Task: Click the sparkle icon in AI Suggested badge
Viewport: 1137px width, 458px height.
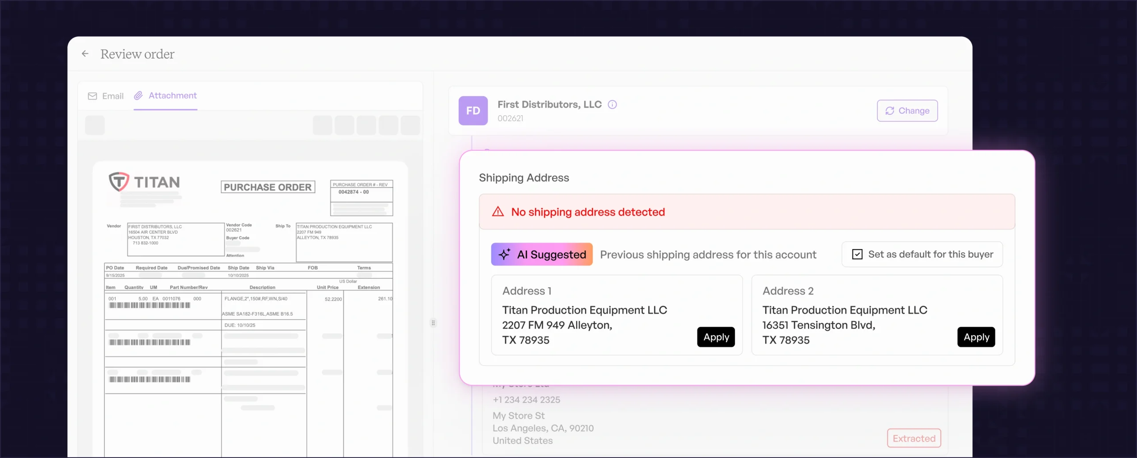Action: point(504,254)
